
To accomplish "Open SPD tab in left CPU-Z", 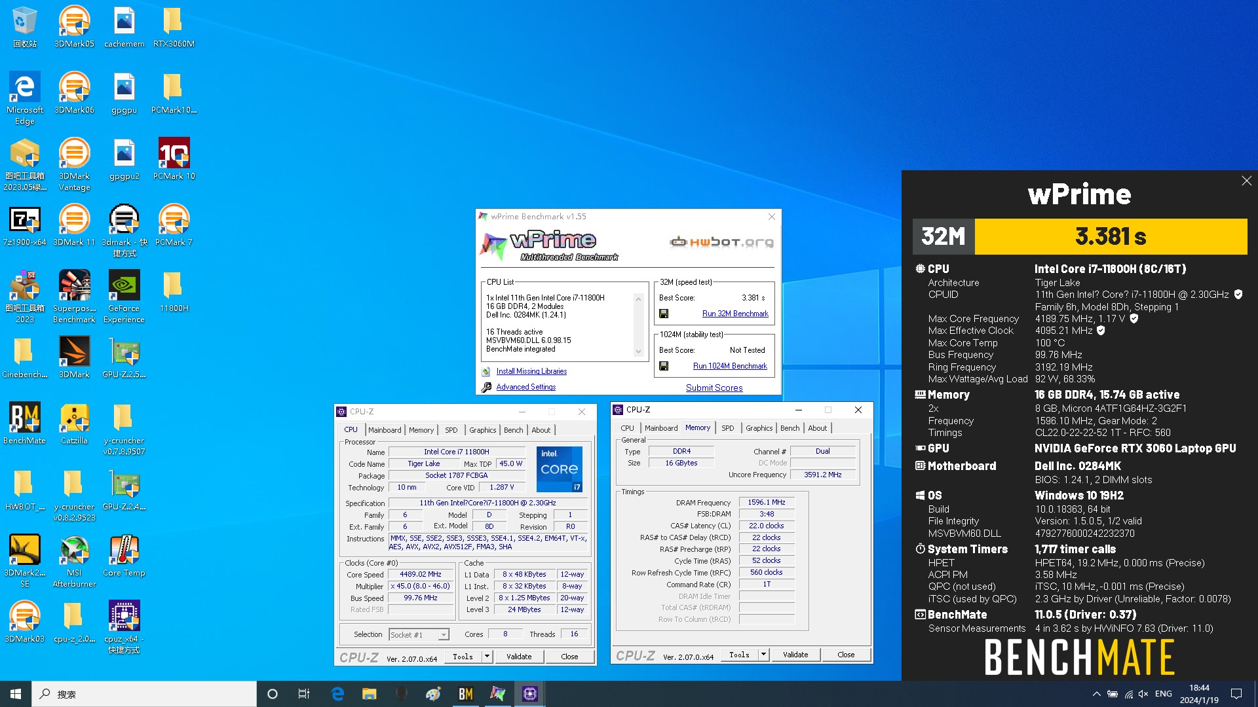I will tap(451, 430).
